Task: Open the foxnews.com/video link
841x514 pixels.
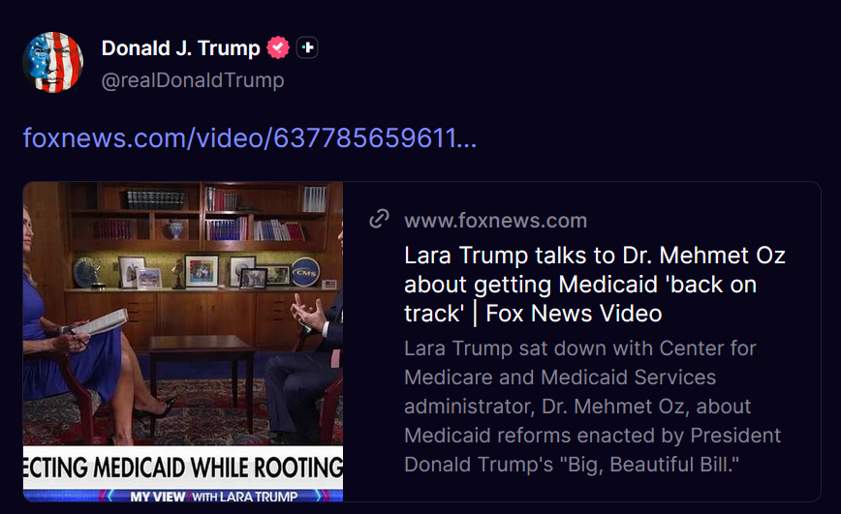Action: click(249, 138)
